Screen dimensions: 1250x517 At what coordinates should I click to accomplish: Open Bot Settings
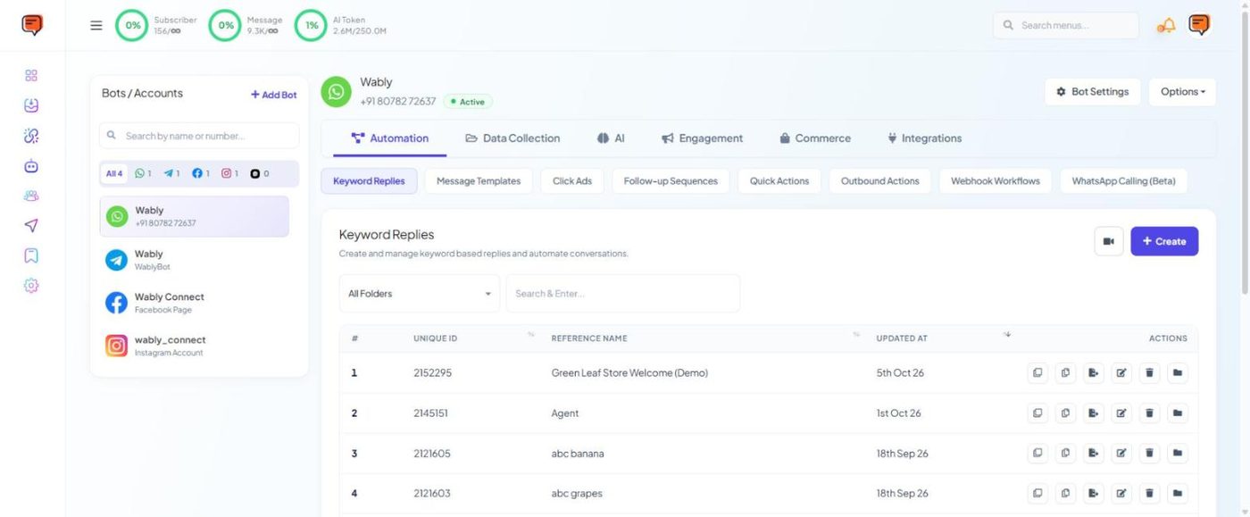pyautogui.click(x=1092, y=92)
